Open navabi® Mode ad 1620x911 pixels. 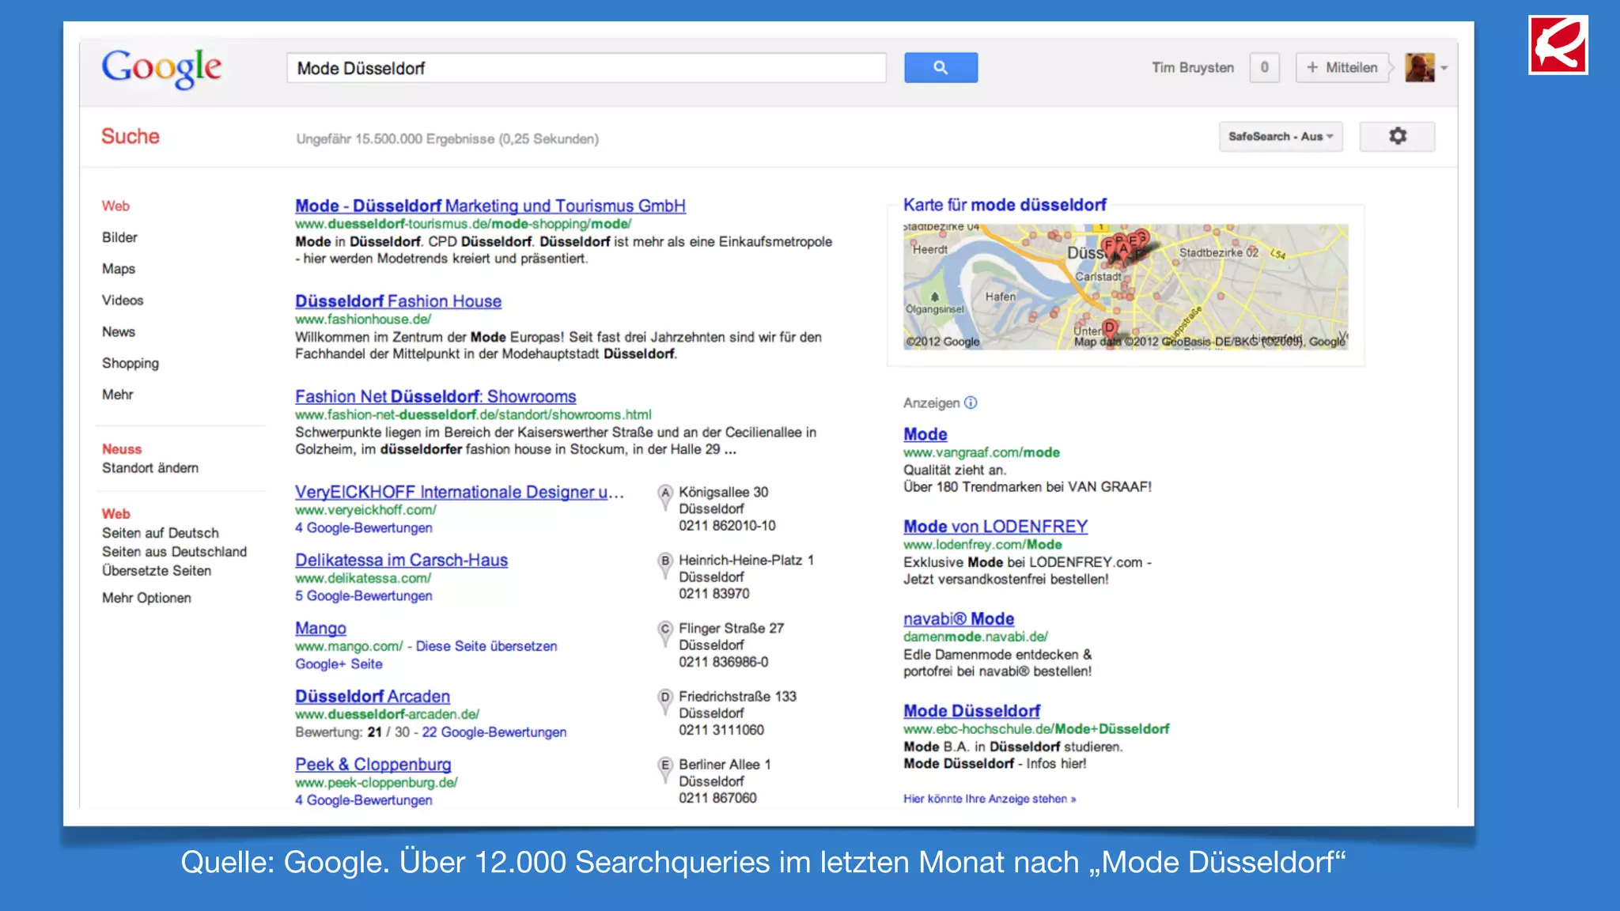(959, 619)
